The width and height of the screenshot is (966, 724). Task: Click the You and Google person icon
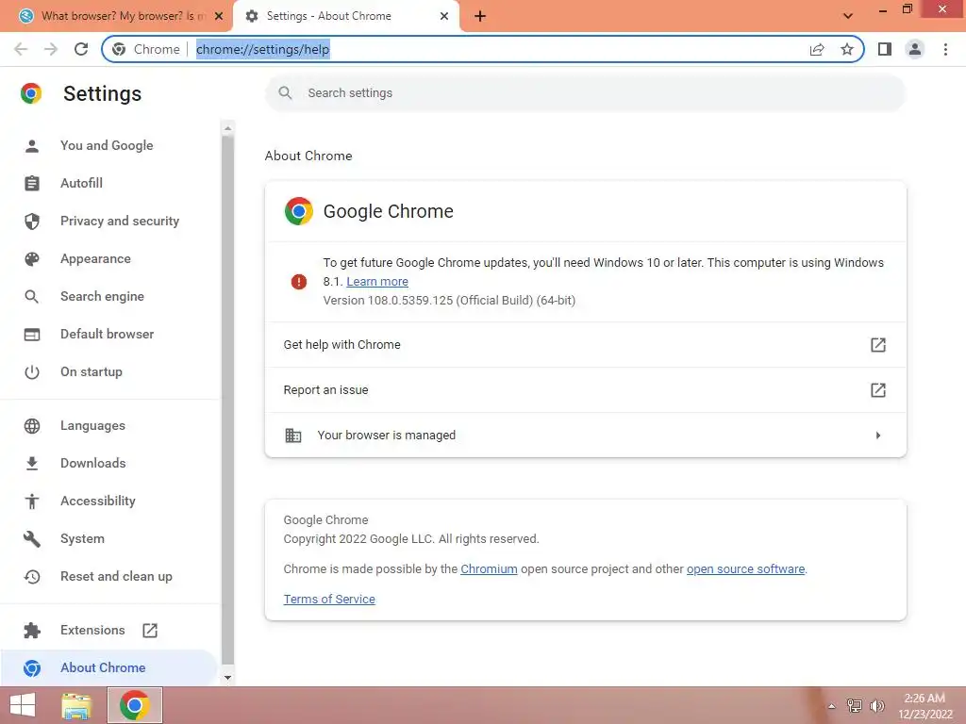pos(31,146)
